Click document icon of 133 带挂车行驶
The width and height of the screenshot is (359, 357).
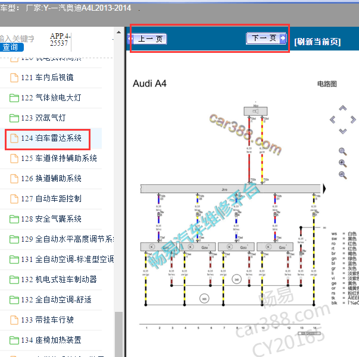pyautogui.click(x=14, y=320)
